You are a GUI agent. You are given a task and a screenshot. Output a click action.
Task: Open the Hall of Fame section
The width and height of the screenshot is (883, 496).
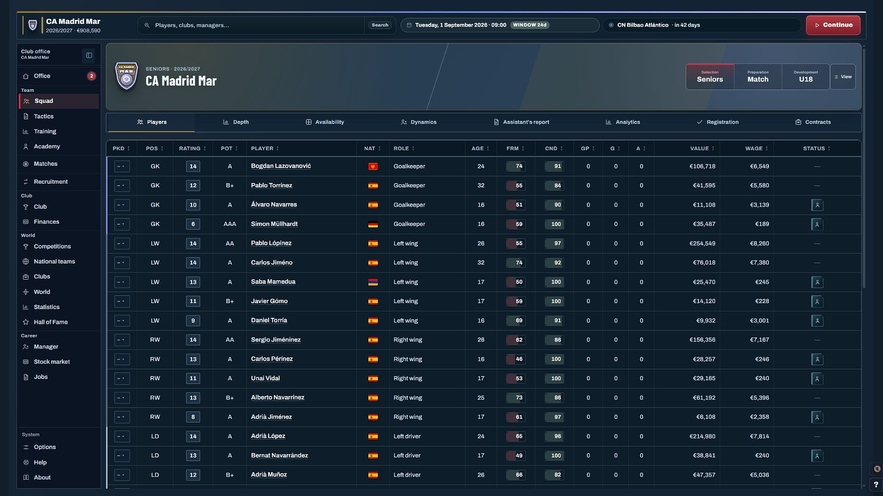click(59, 322)
